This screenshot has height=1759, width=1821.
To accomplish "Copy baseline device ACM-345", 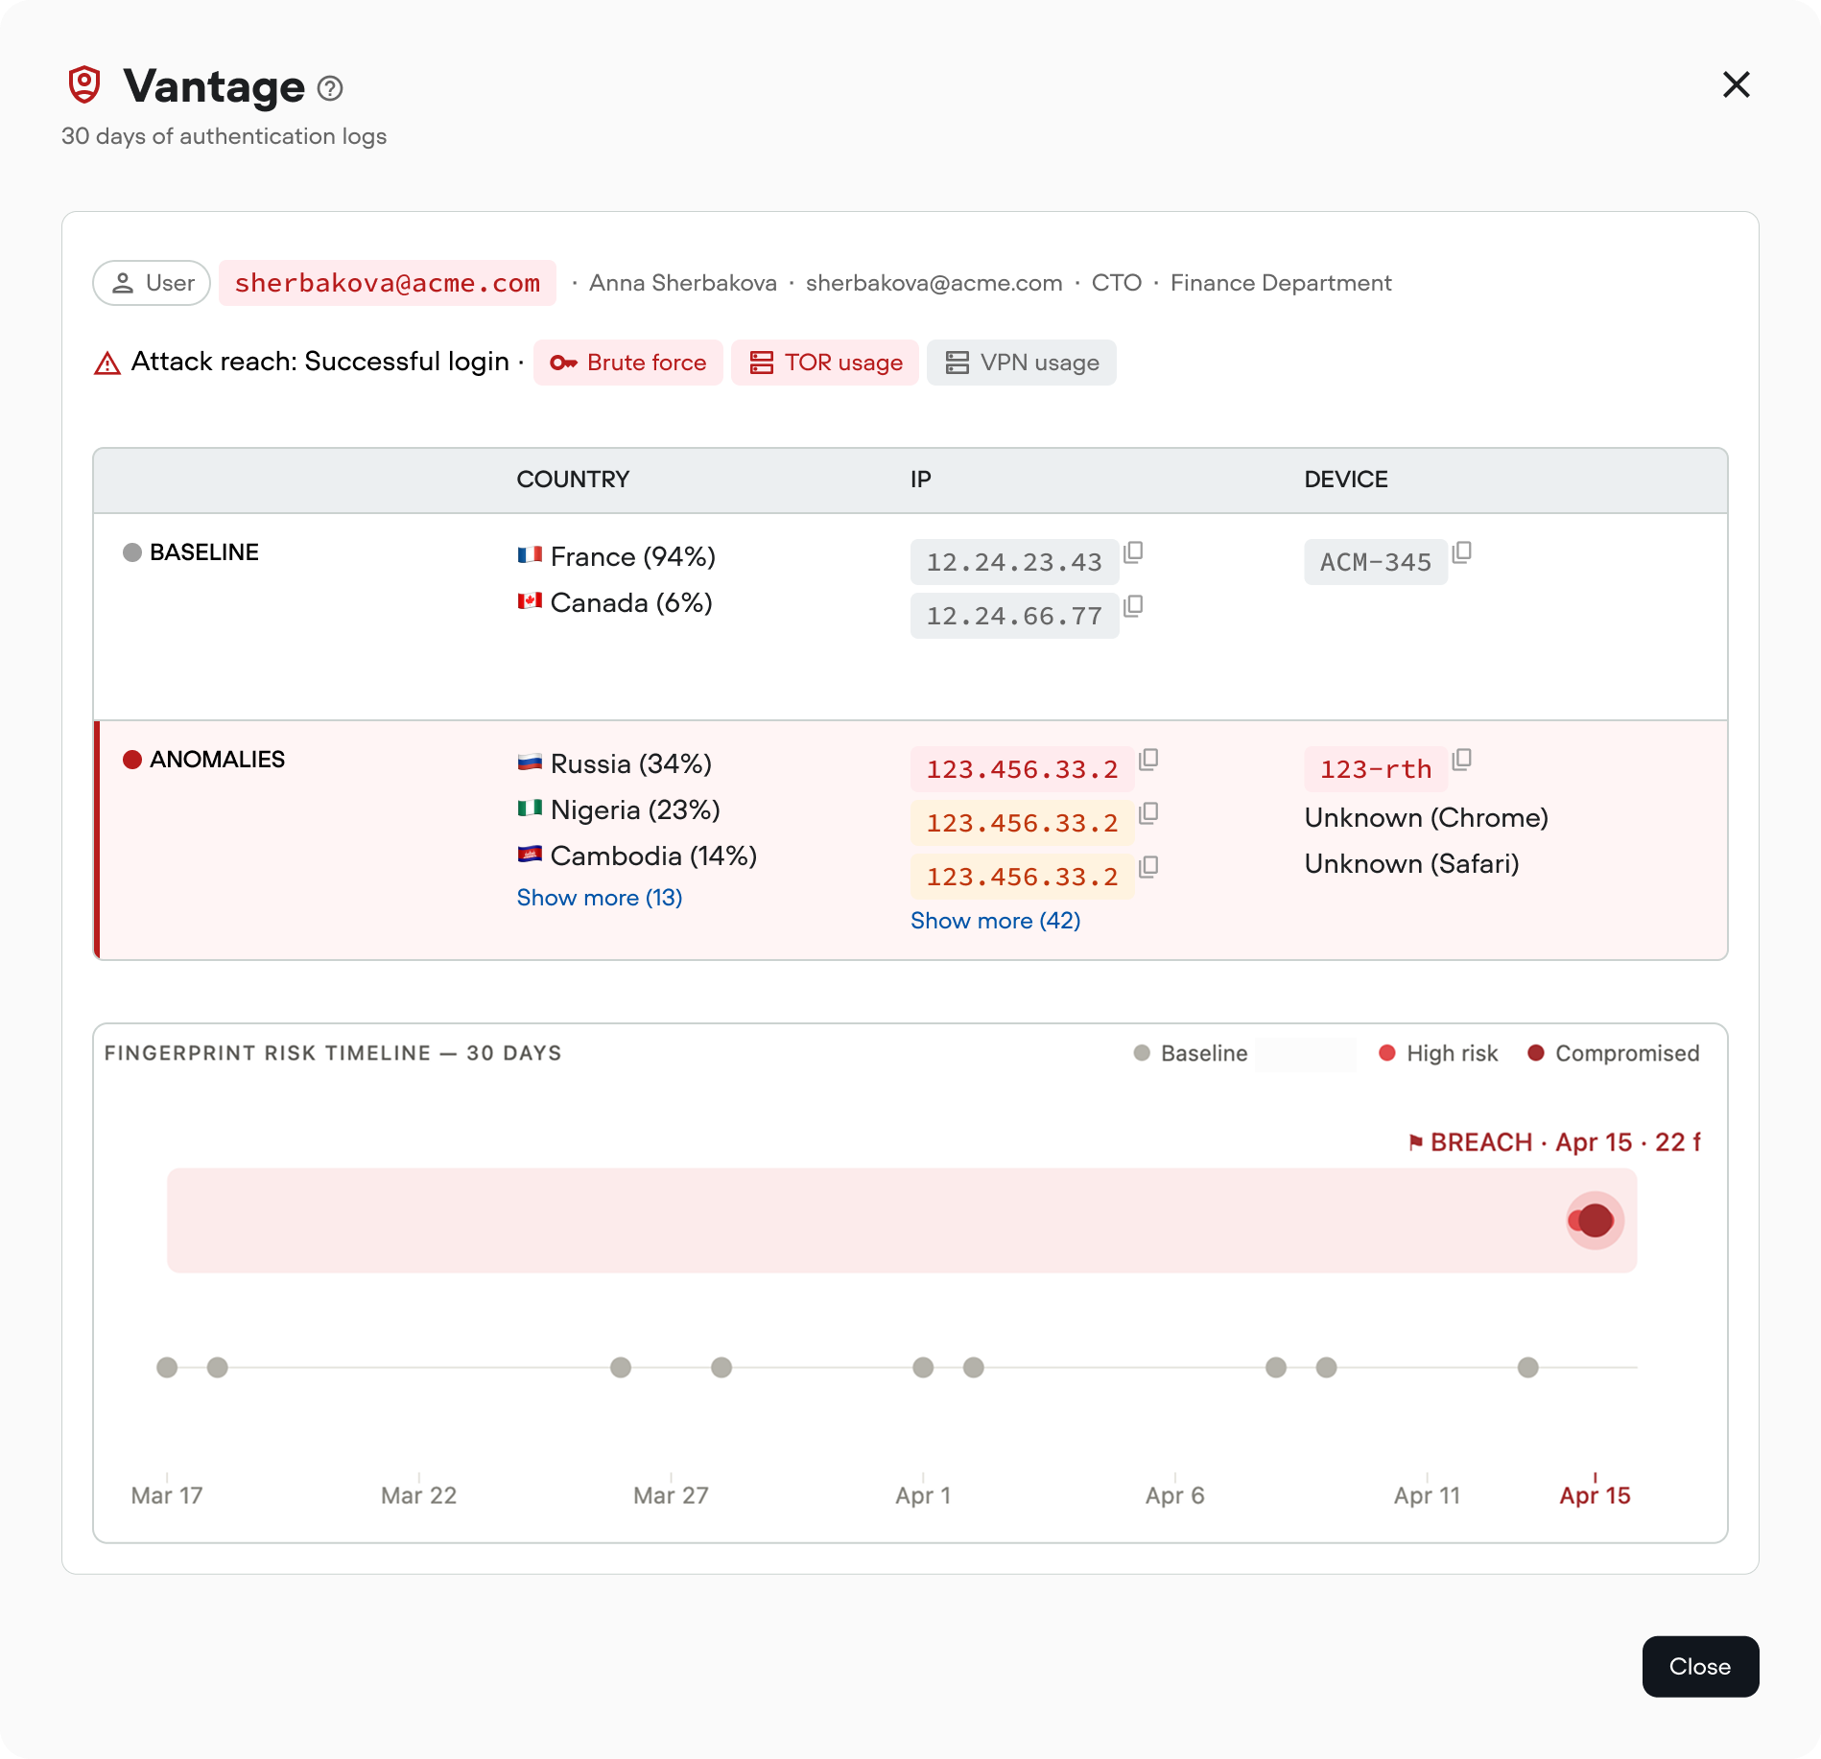I will coord(1462,552).
